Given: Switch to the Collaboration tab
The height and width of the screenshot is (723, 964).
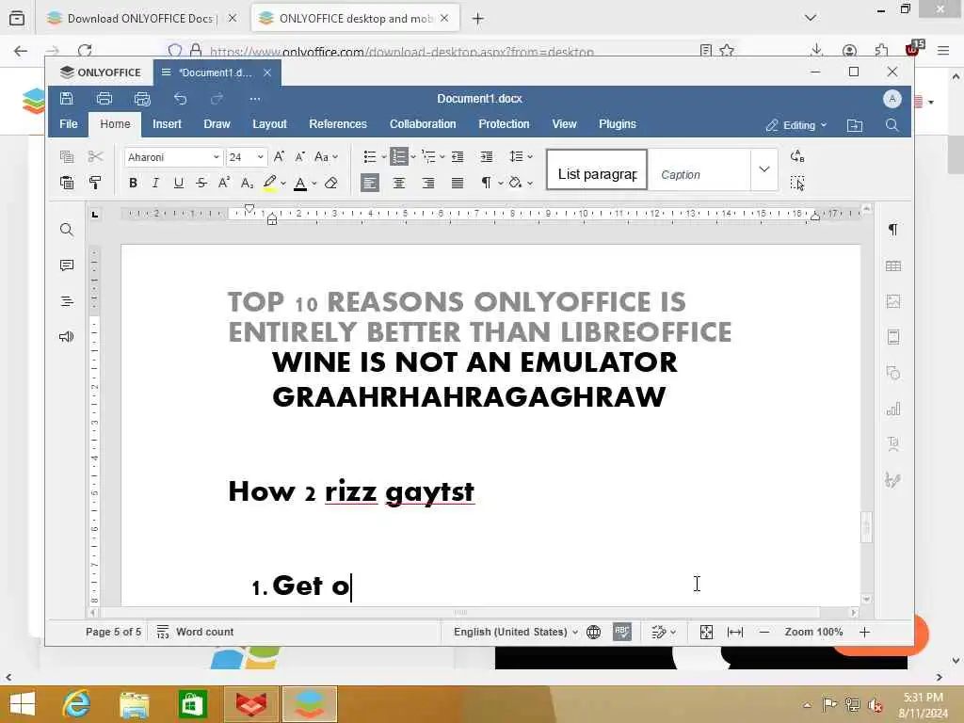Looking at the screenshot, I should coord(423,124).
